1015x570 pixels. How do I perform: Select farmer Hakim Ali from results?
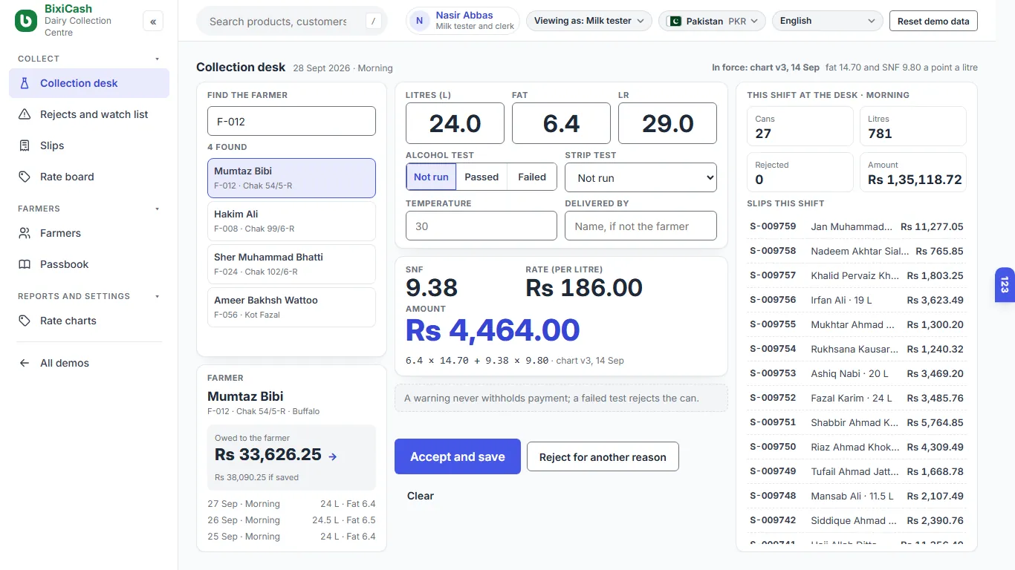291,221
